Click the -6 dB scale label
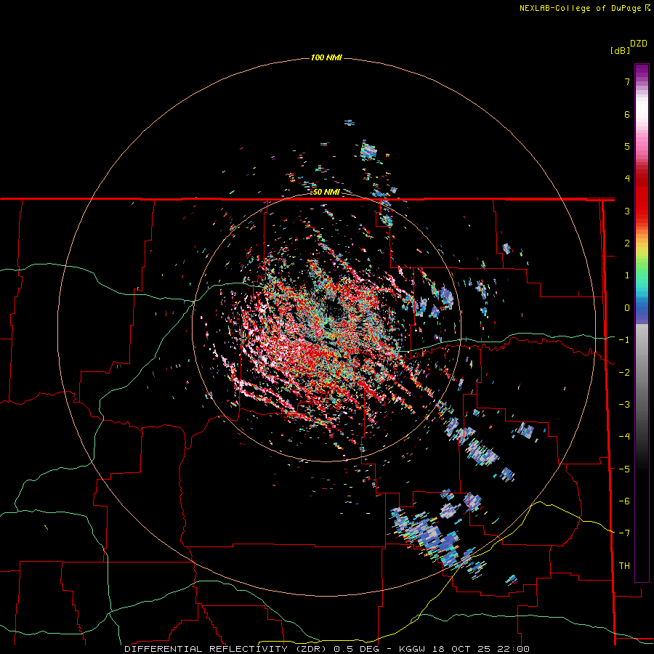The width and height of the screenshot is (654, 654). point(624,501)
